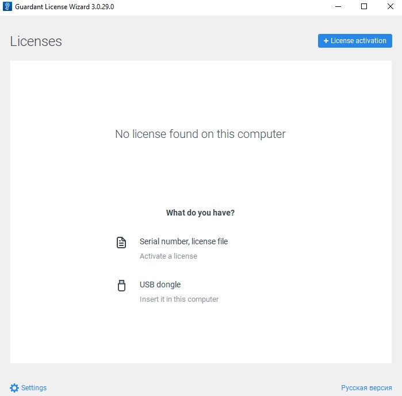
Task: Select "Serial number, license file" option
Action: 183,241
